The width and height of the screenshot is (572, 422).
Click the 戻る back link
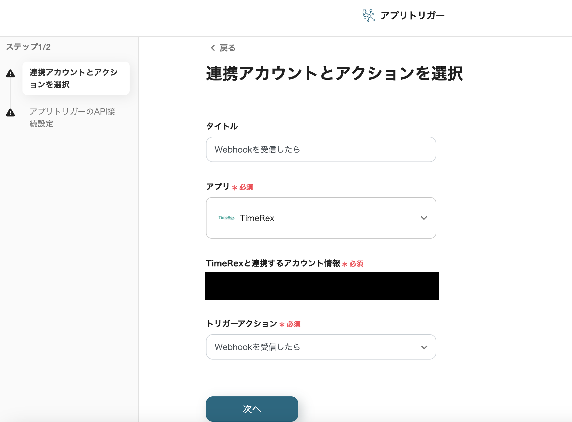click(x=227, y=48)
